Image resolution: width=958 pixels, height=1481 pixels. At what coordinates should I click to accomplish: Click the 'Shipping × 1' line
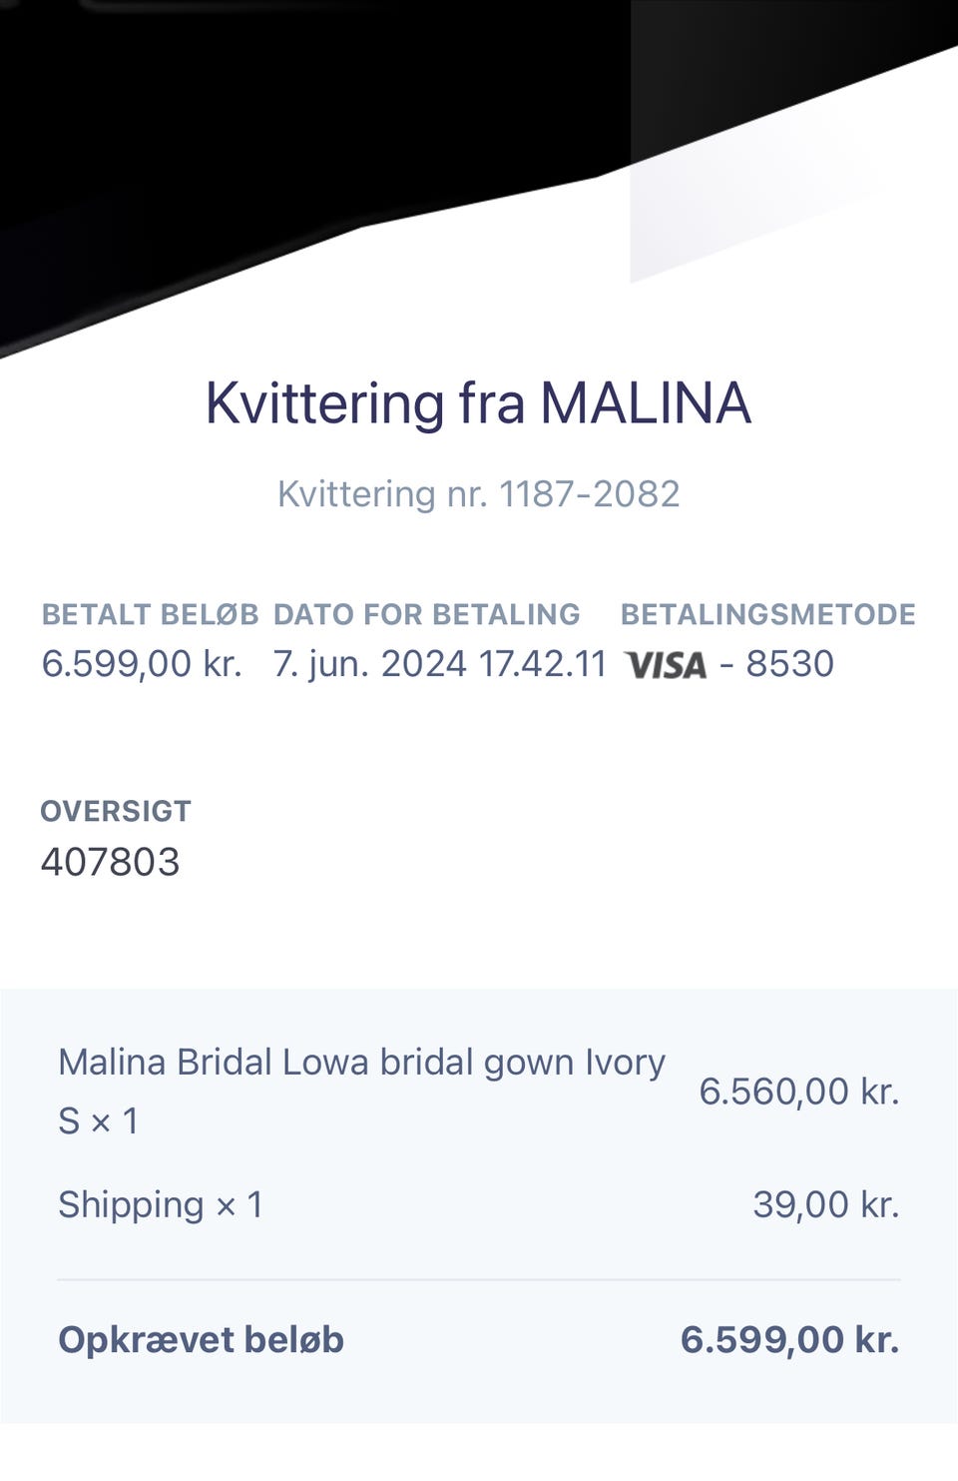point(161,1205)
